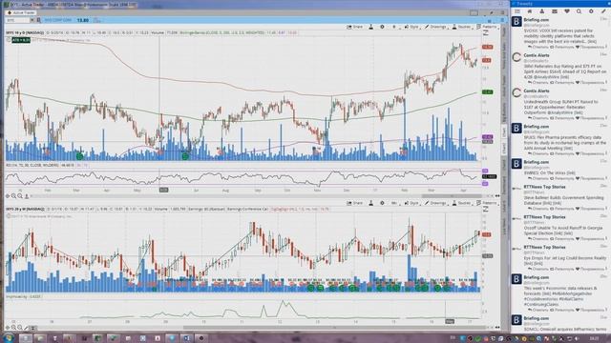Open Studies menu on lower chart
This screenshot has height=343, width=611.
[x=462, y=203]
